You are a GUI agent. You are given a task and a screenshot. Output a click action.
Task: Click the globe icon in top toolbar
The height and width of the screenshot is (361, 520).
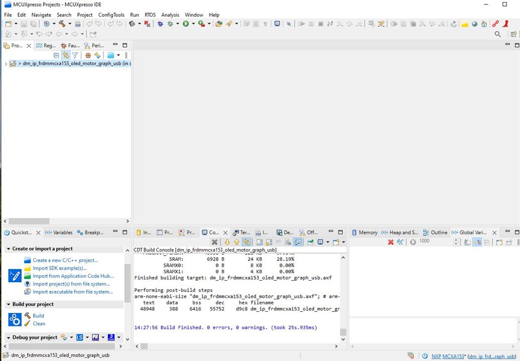[x=474, y=24]
